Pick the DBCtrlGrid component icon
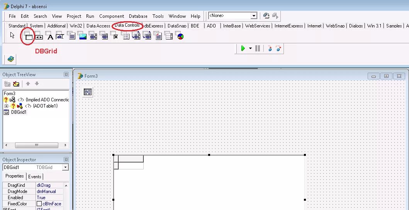 (x=169, y=36)
